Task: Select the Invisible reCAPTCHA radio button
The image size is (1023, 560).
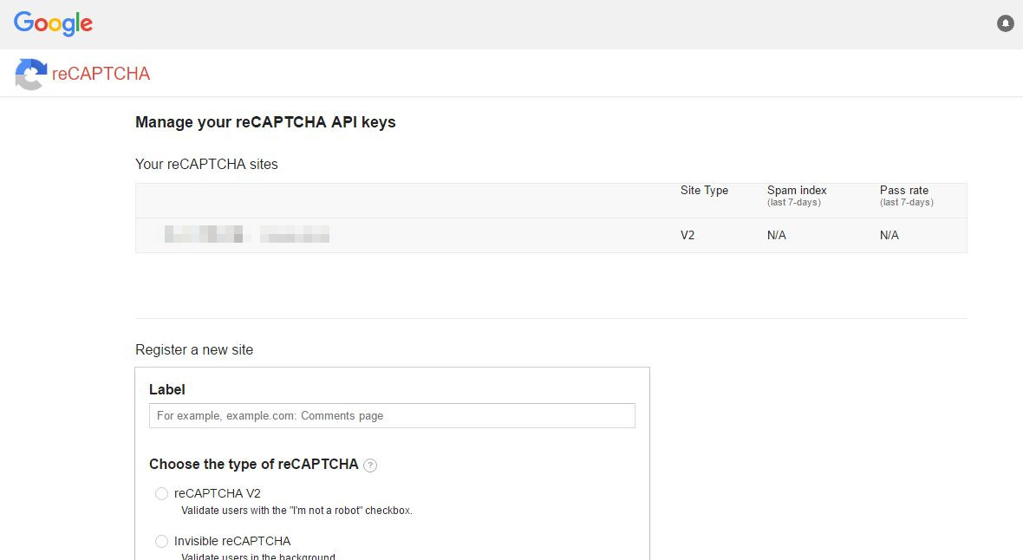Action: coord(162,541)
